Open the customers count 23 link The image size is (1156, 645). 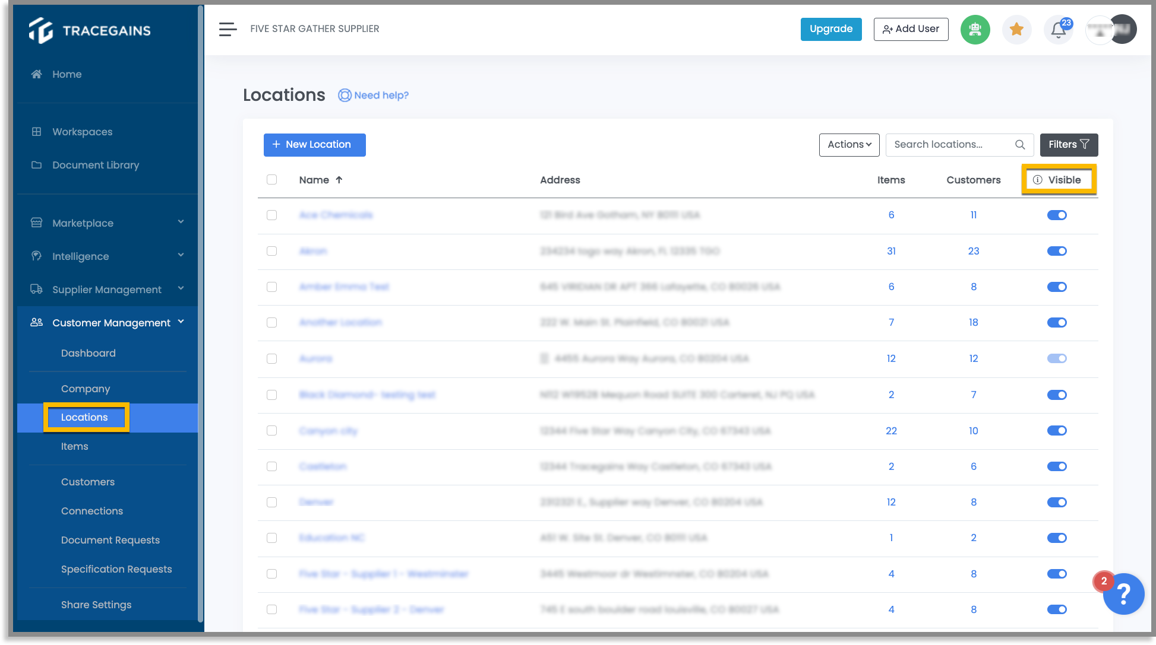(973, 251)
